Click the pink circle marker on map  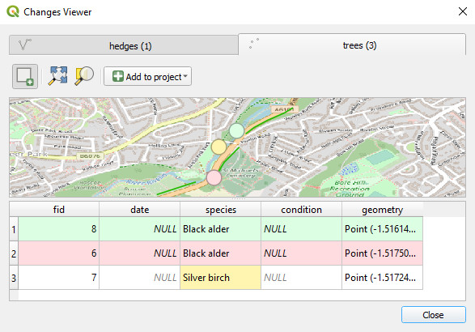coord(214,177)
